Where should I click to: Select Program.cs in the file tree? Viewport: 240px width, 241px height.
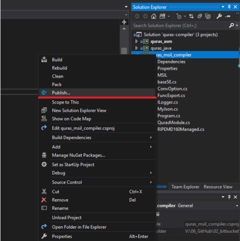point(168,116)
